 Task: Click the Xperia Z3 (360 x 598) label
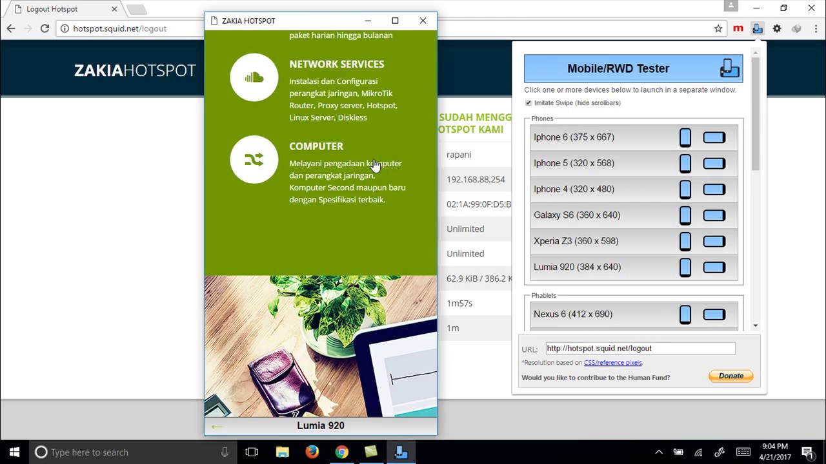click(576, 241)
